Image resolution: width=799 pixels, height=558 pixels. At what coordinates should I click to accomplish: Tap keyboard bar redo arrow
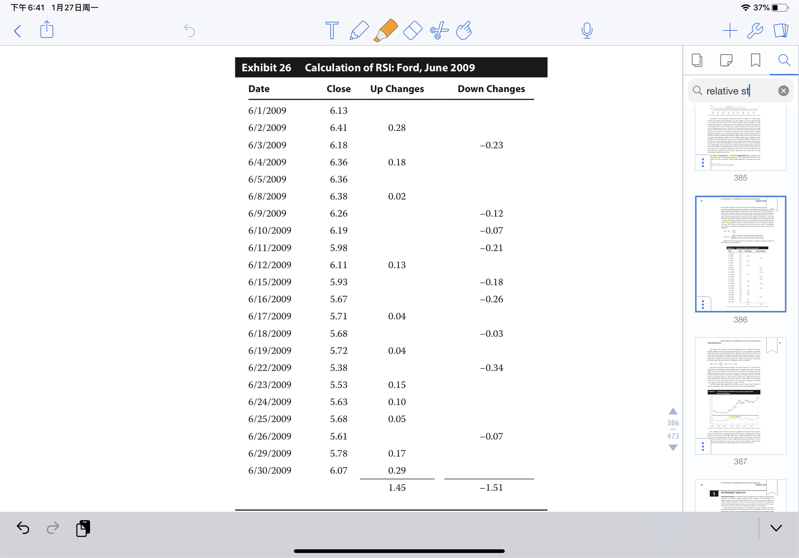(53, 528)
